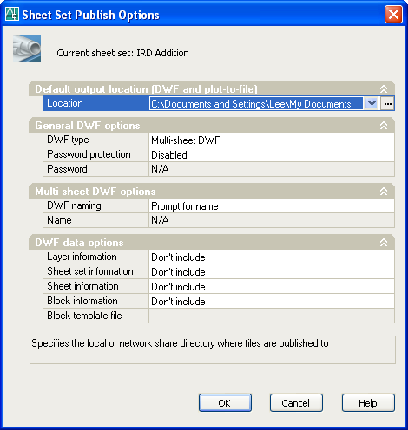Change Sheet information Don't include value
The width and height of the screenshot is (408, 430).
coord(272,287)
